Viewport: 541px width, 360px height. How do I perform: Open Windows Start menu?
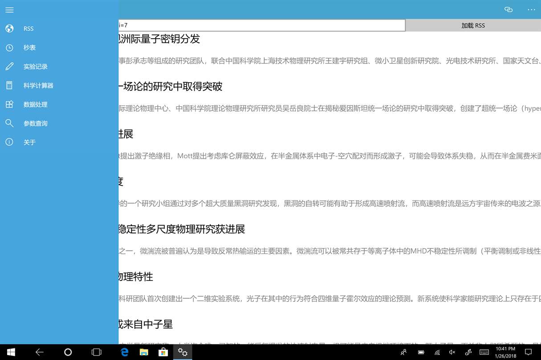pos(11,352)
